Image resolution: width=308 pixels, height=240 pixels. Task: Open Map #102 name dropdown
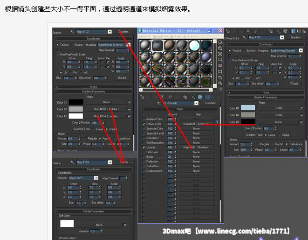click(x=110, y=32)
